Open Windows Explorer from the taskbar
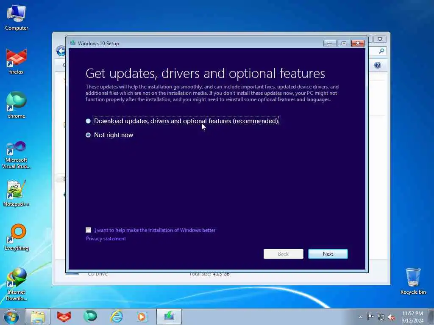Viewport: 434px width, 325px height. pyautogui.click(x=38, y=317)
